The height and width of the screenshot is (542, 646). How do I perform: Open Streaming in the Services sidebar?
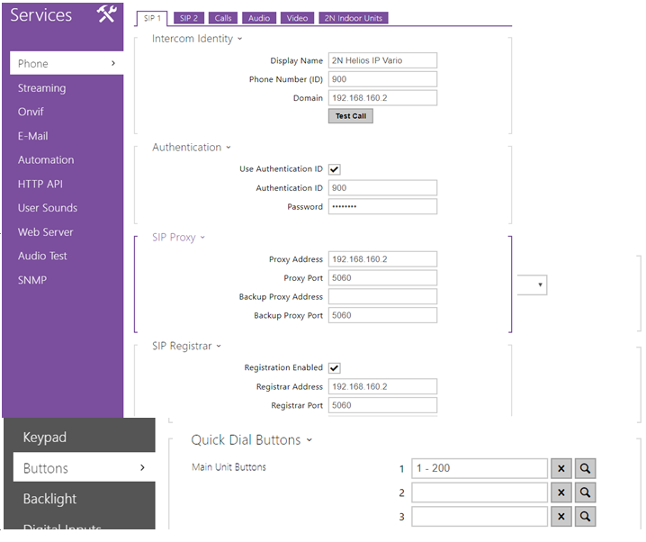(41, 88)
